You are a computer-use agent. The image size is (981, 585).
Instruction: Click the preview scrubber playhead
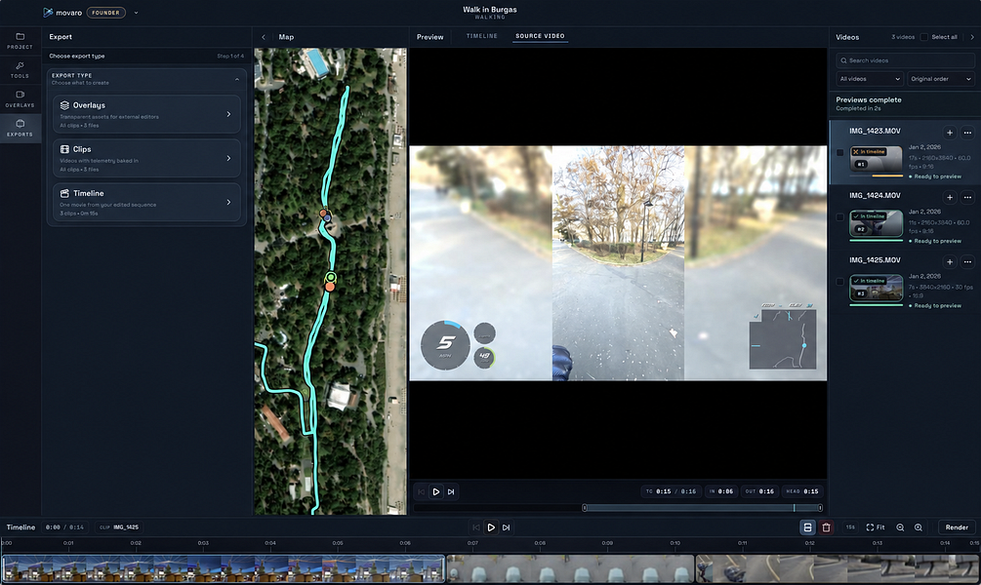[x=794, y=508]
